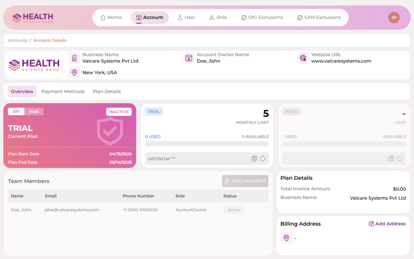The image size is (414, 259).
Task: Click the Status column header
Action: click(x=230, y=196)
